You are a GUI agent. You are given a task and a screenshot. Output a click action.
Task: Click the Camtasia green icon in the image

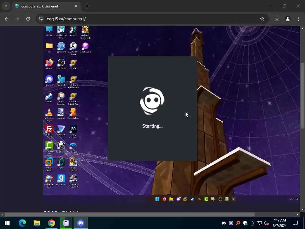click(x=49, y=148)
